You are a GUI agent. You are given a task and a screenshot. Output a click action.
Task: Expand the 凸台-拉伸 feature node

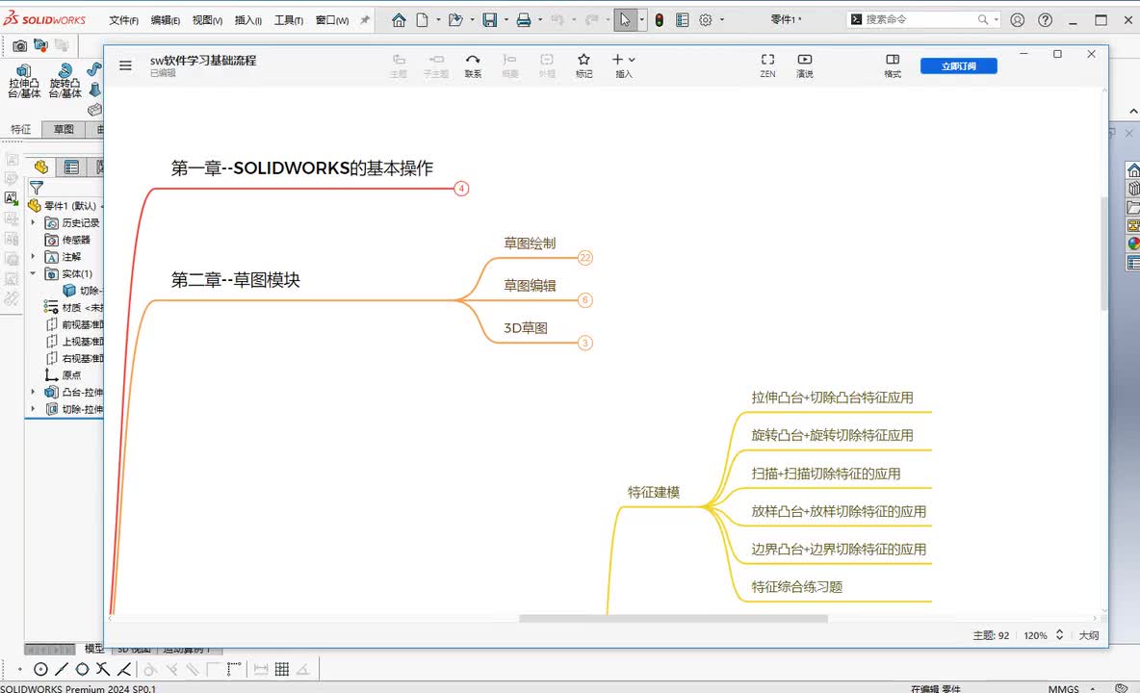pos(33,392)
